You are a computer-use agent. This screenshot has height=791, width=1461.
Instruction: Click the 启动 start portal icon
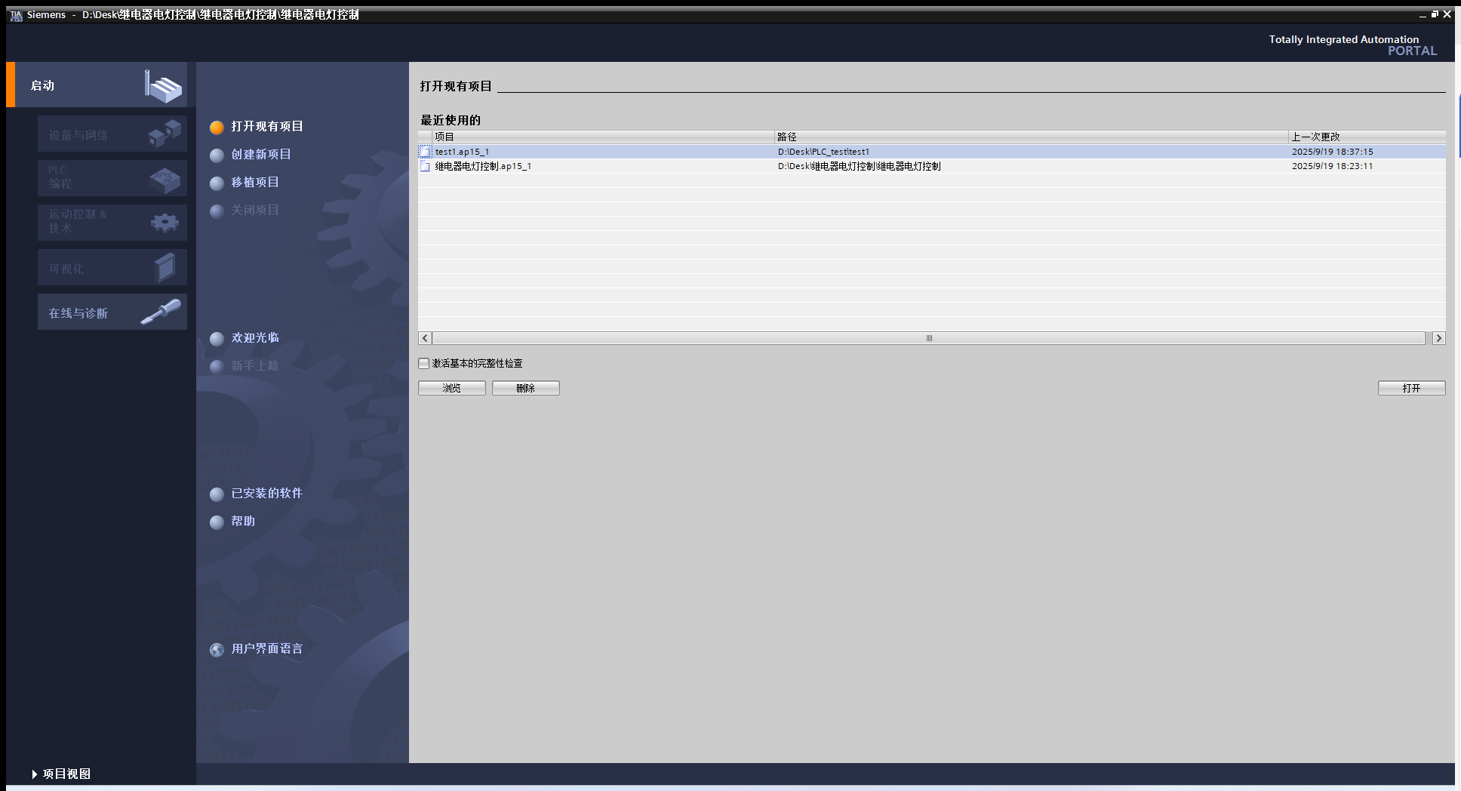(x=163, y=86)
